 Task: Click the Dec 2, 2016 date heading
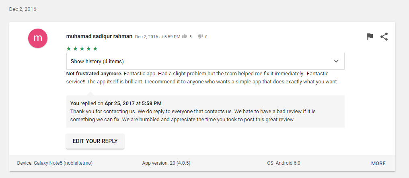click(x=23, y=9)
